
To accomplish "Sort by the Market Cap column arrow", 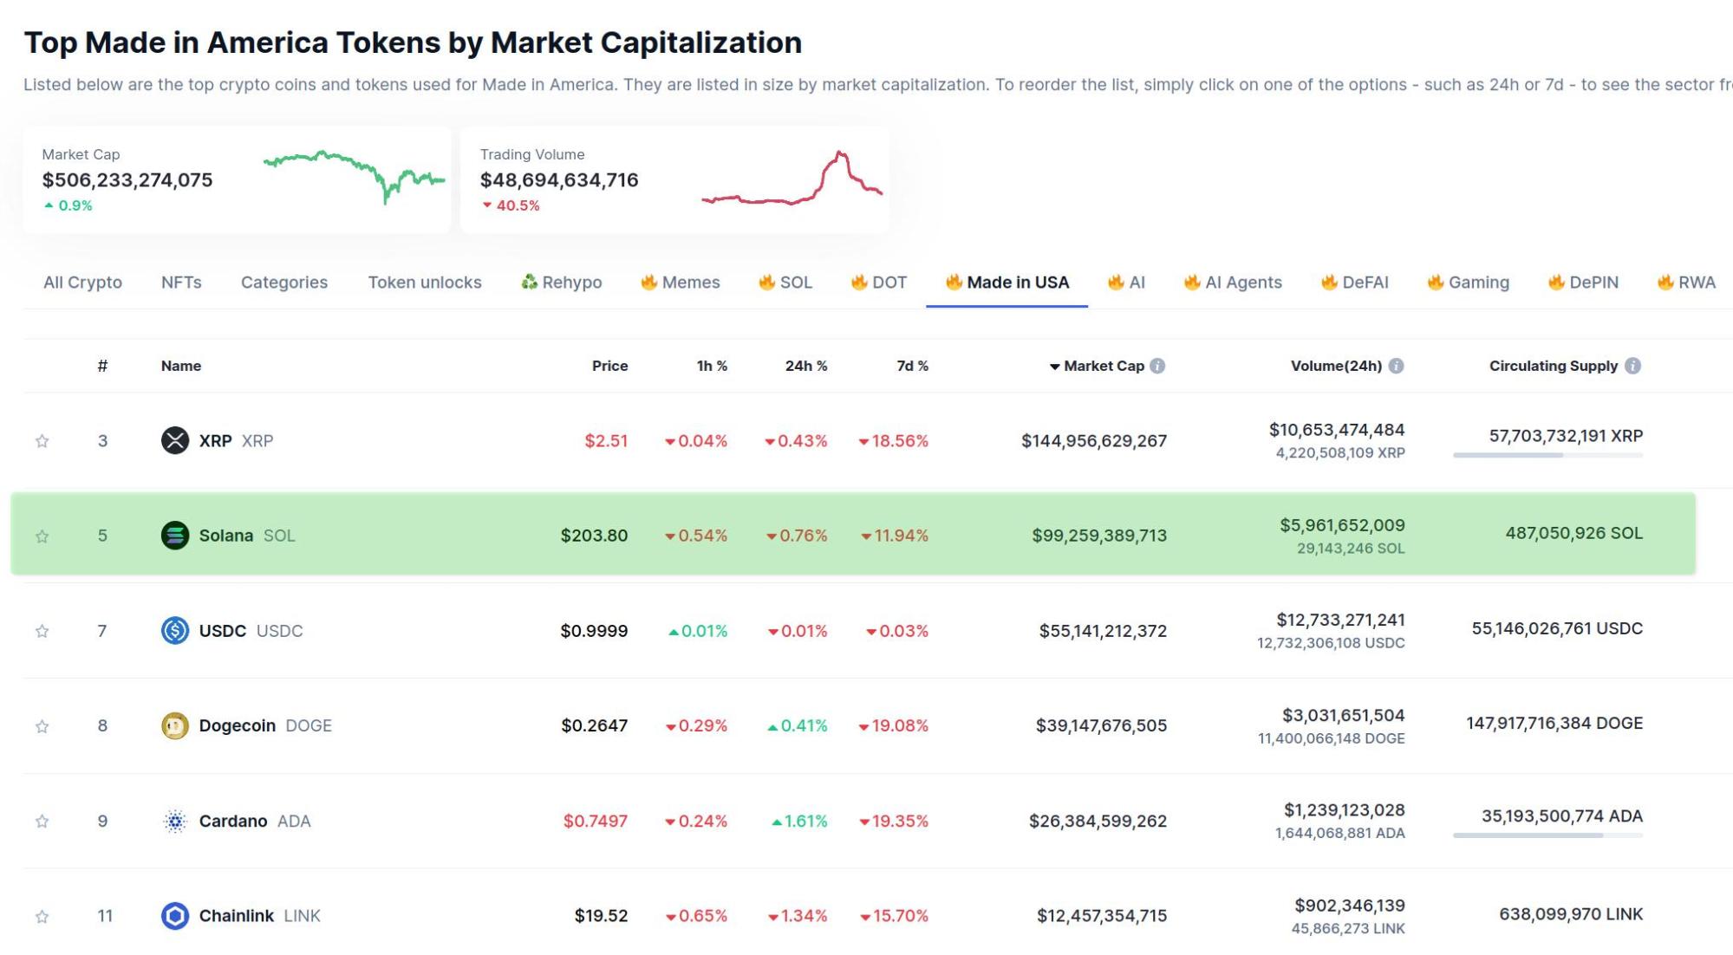I will pyautogui.click(x=1054, y=367).
